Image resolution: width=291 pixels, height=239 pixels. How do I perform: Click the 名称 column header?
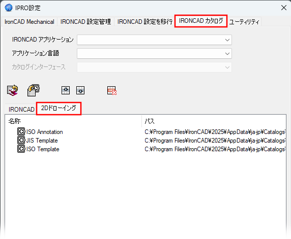click(x=73, y=121)
